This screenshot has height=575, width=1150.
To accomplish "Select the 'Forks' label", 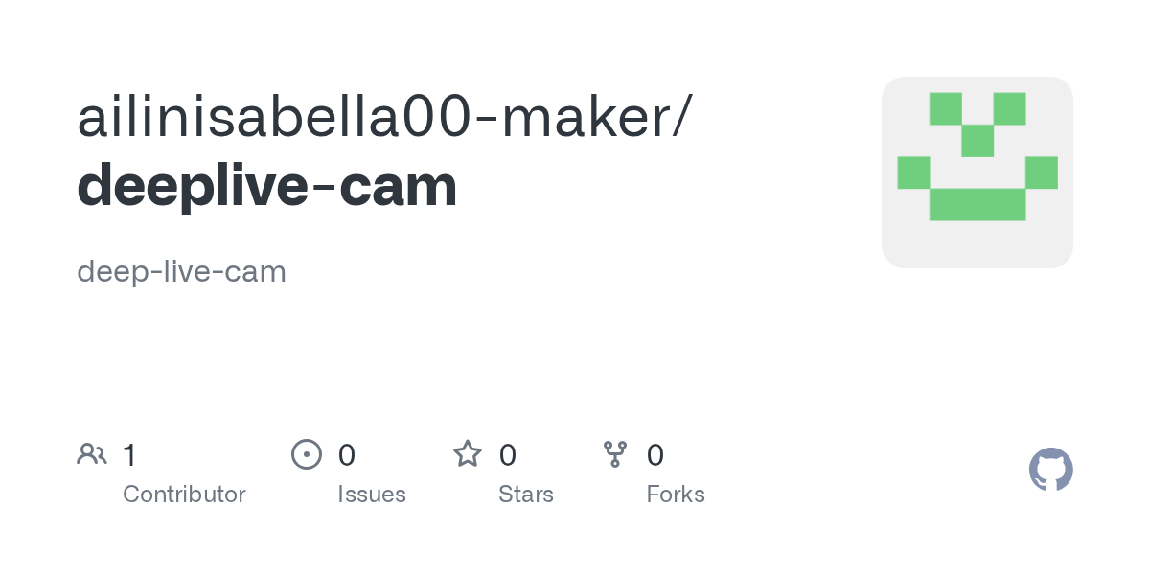I will (676, 494).
